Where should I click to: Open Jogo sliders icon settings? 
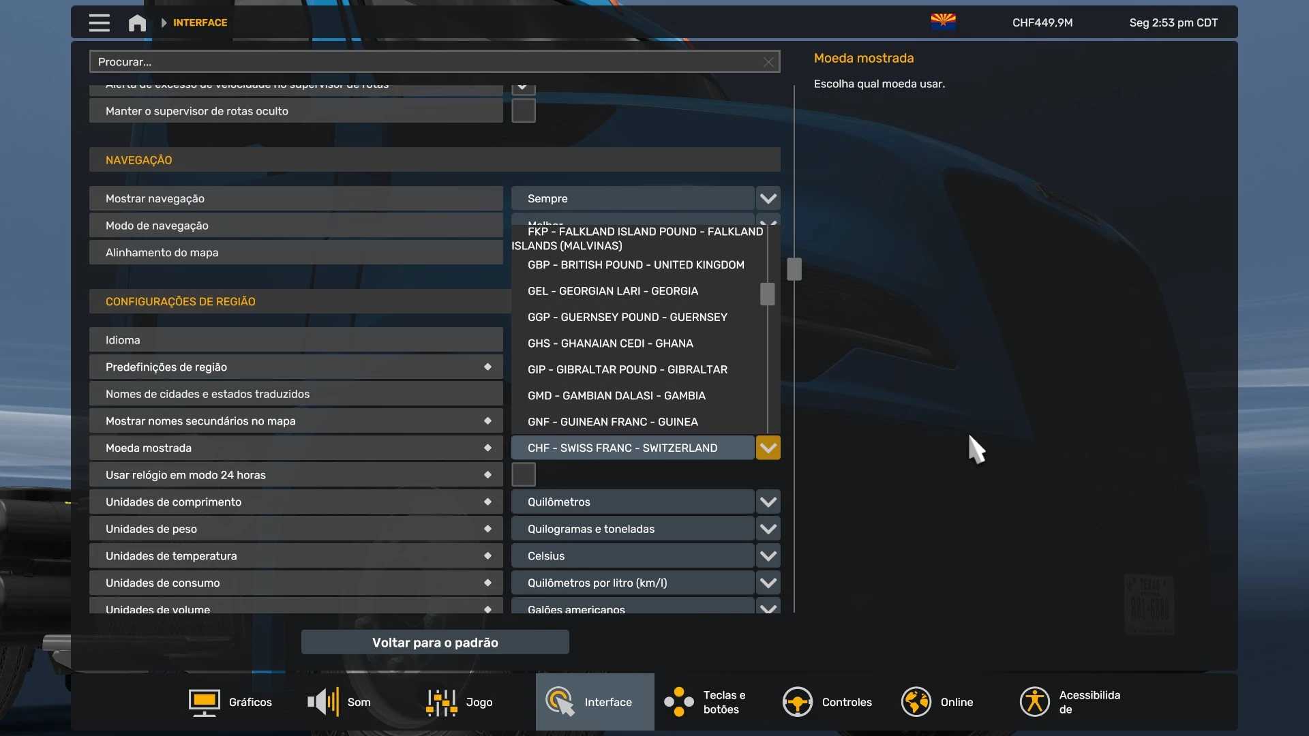[442, 702]
